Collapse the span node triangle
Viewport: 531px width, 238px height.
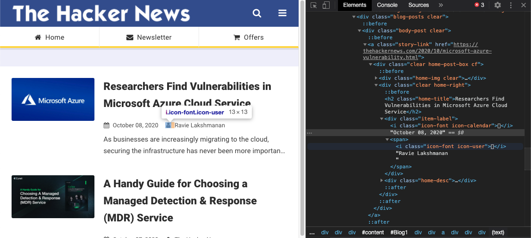click(387, 139)
